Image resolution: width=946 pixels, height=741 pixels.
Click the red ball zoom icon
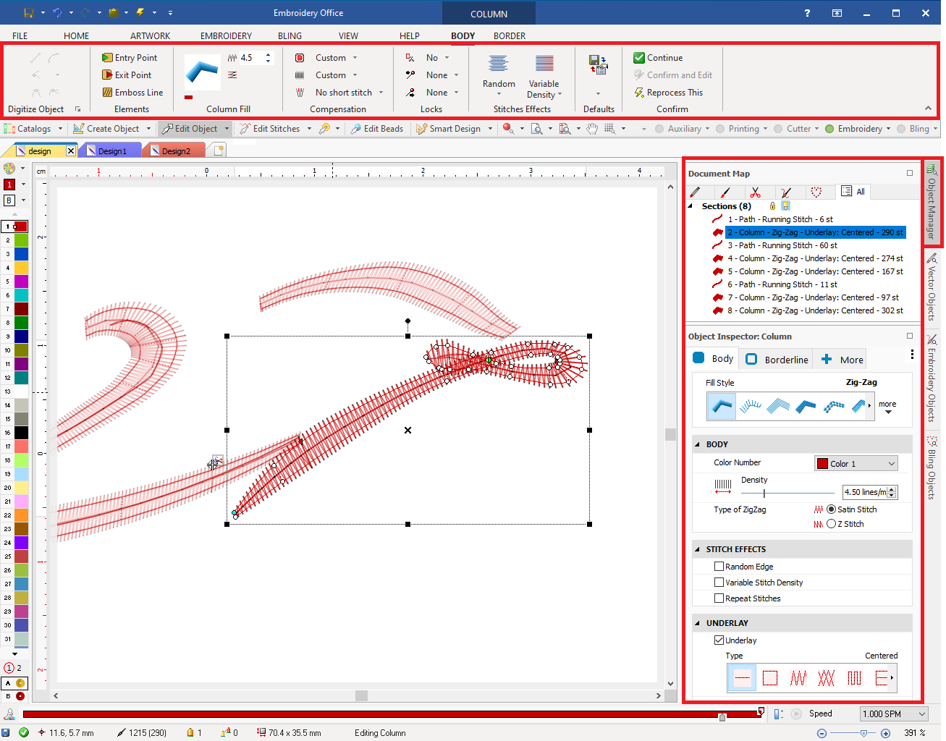pos(508,129)
